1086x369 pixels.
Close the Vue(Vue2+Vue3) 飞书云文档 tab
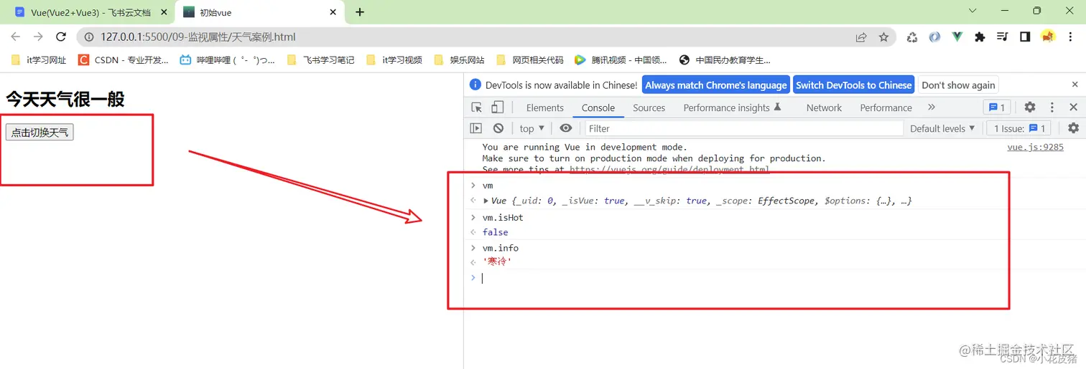click(x=164, y=12)
